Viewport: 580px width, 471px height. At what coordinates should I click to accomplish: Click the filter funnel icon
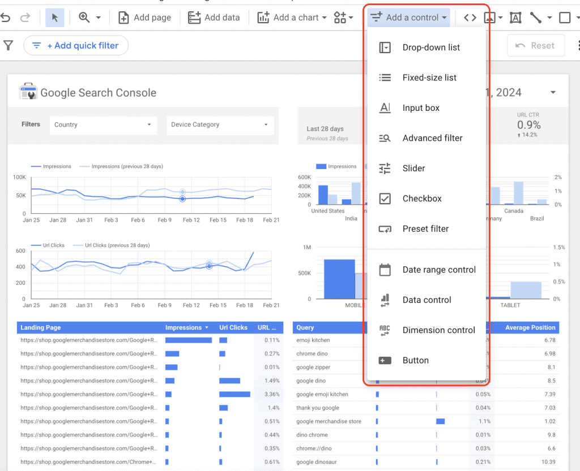click(8, 45)
